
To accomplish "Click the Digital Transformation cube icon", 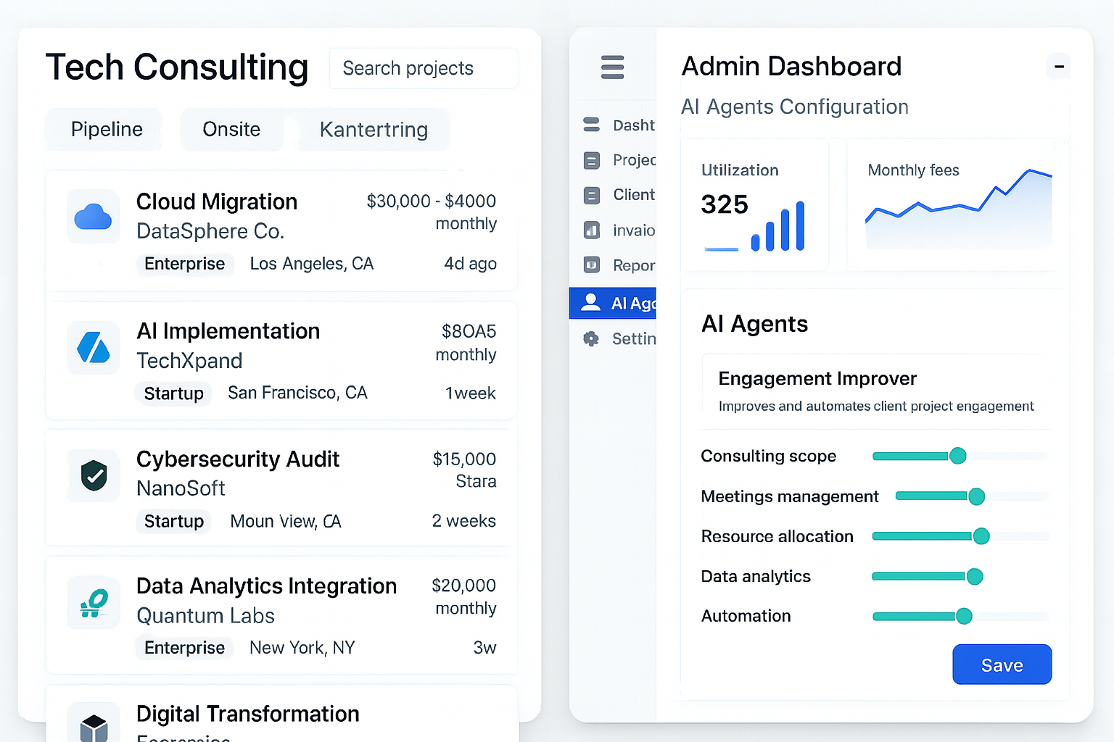I will coord(94,726).
